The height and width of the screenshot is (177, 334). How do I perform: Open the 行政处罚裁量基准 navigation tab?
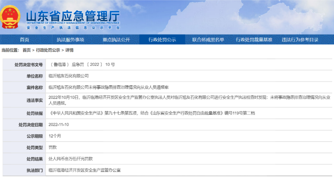point(254,40)
